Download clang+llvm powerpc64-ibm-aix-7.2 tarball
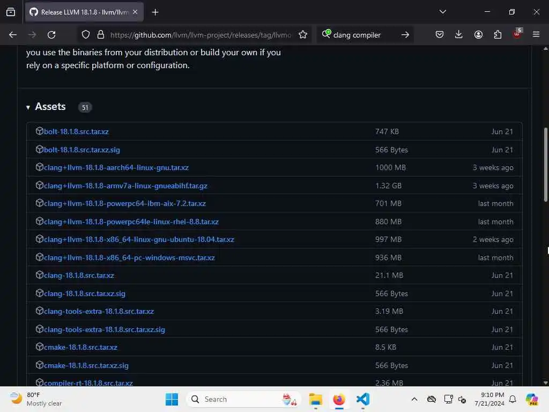 pos(125,203)
